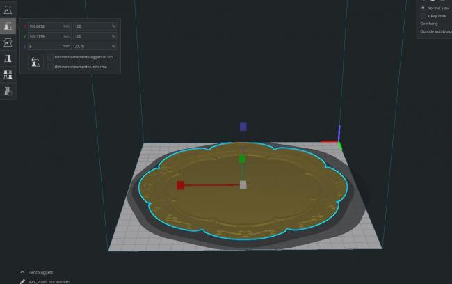Select the Normal view radio button
The height and width of the screenshot is (284, 452).
[x=423, y=8]
